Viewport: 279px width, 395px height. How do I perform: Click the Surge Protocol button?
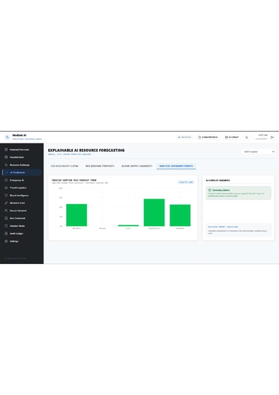[208, 137]
